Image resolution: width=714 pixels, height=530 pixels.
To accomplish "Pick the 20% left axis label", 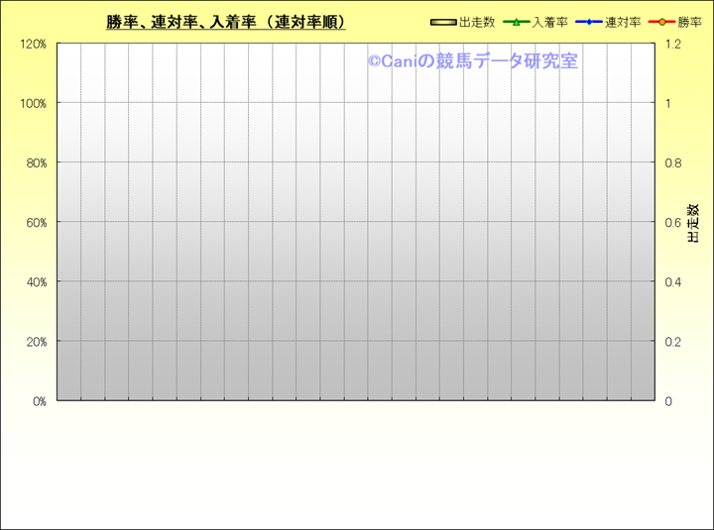I will coord(36,342).
